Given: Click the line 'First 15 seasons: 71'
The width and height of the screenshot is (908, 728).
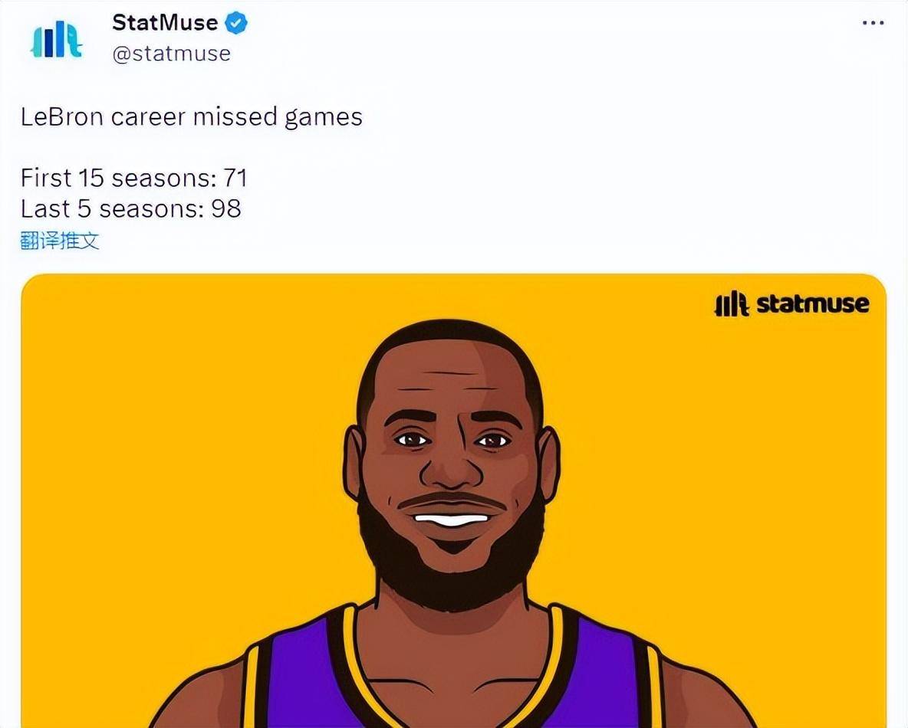Looking at the screenshot, I should coord(133,178).
